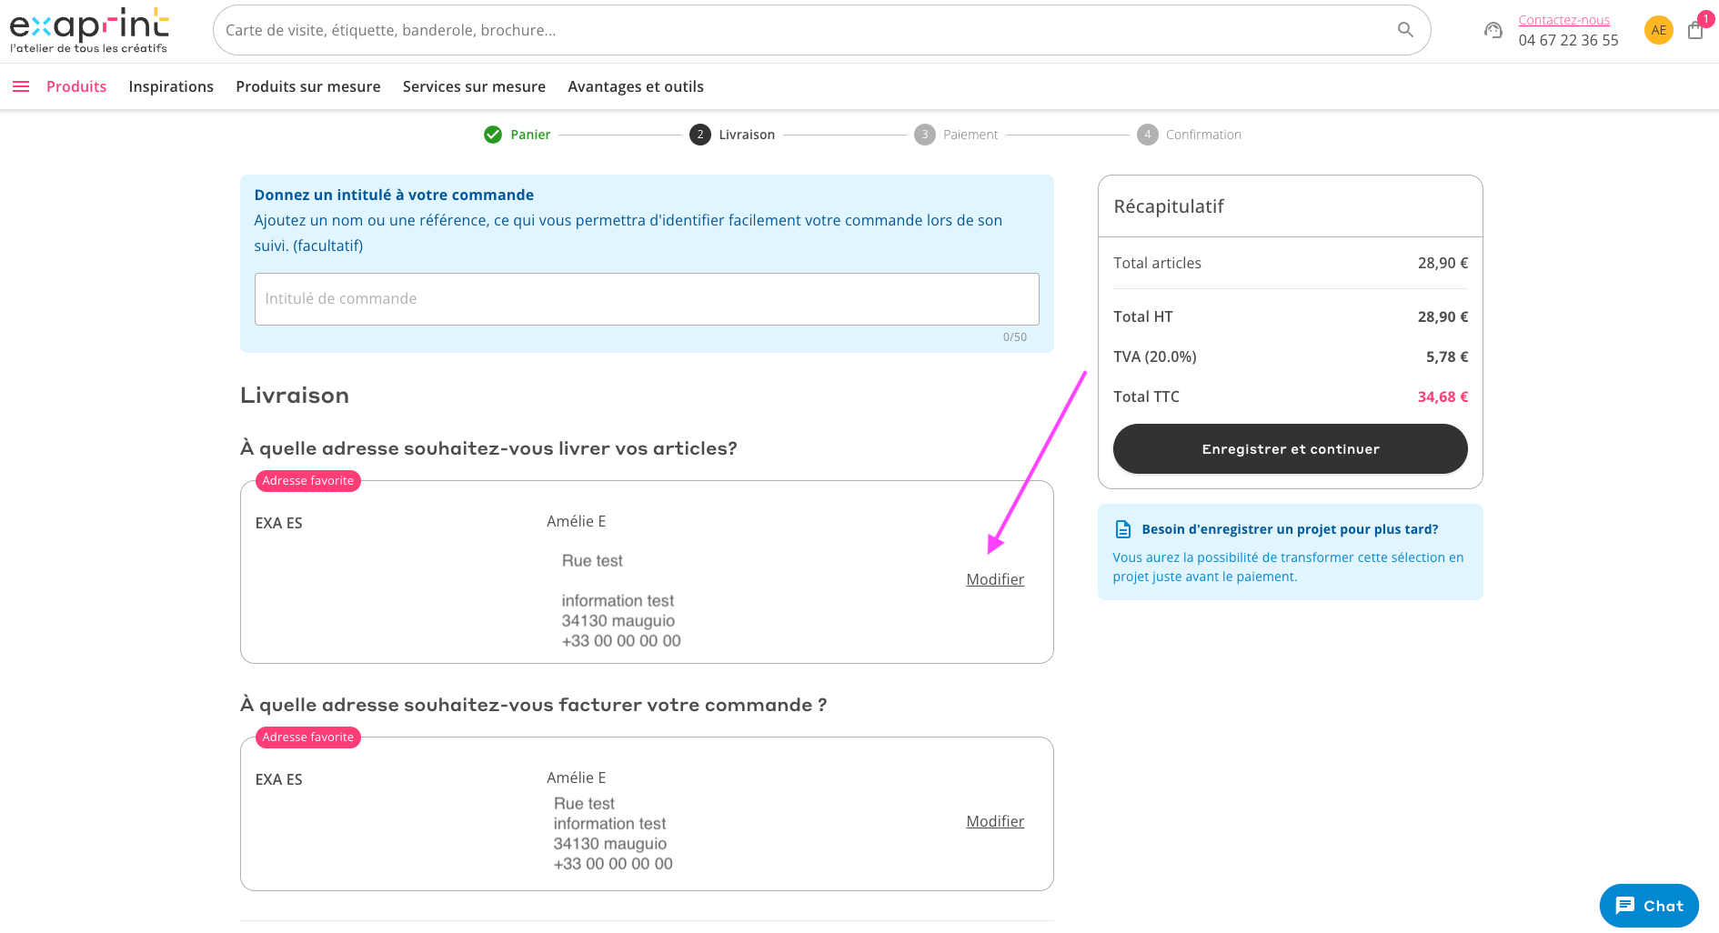Click the headset support icon
Screen dimensions: 1719x933
click(1493, 30)
